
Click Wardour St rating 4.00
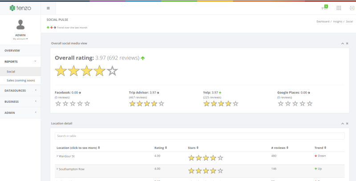coord(158,156)
